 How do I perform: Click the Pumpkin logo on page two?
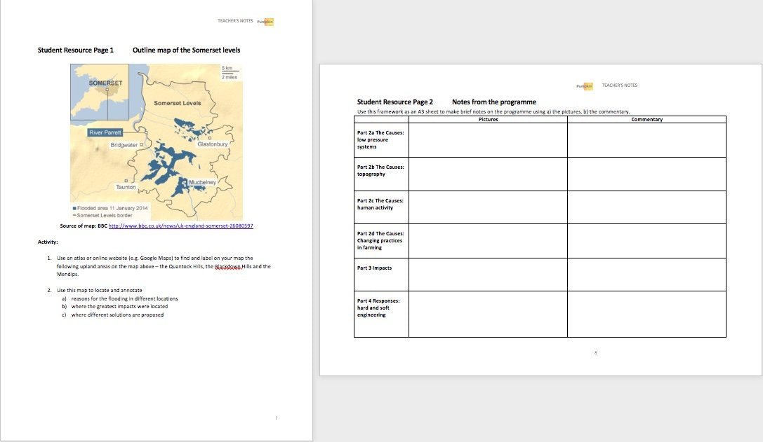click(x=585, y=85)
